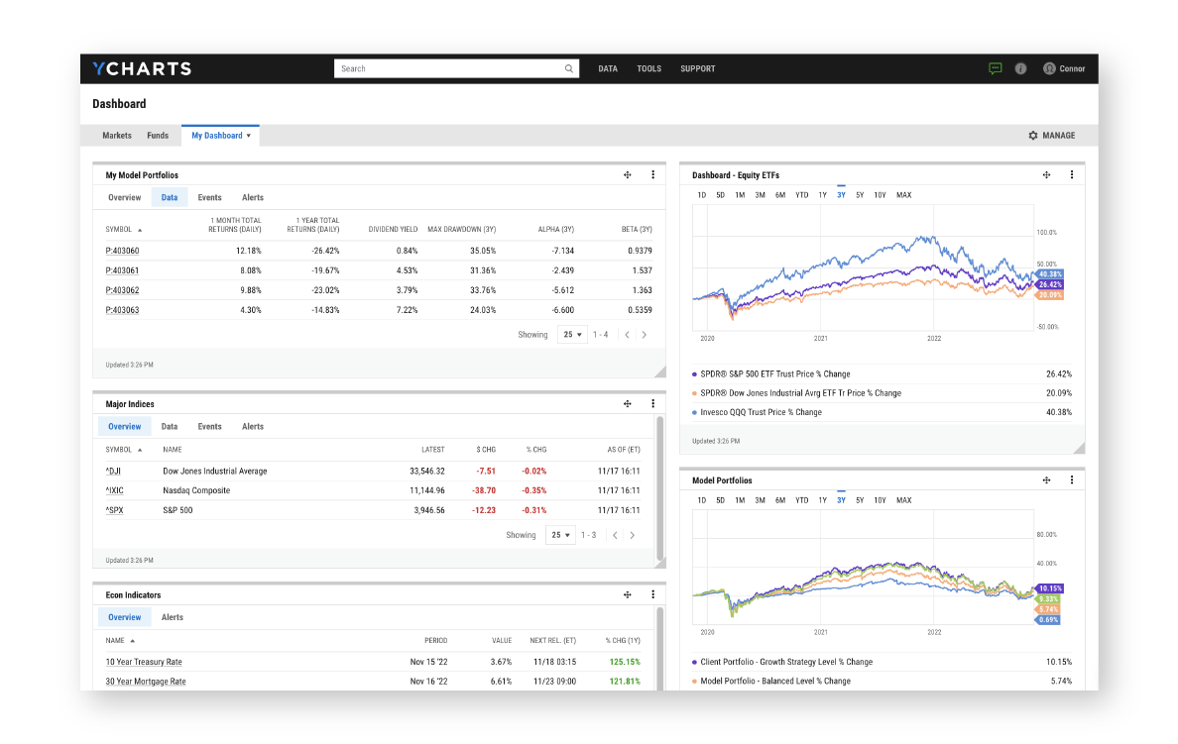Viewport: 1178px width, 744px height.
Task: Toggle sorting on Econ Indicators NAME column
Action: pyautogui.click(x=118, y=640)
